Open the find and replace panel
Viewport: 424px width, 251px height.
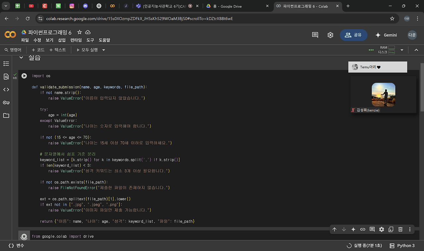pyautogui.click(x=6, y=76)
